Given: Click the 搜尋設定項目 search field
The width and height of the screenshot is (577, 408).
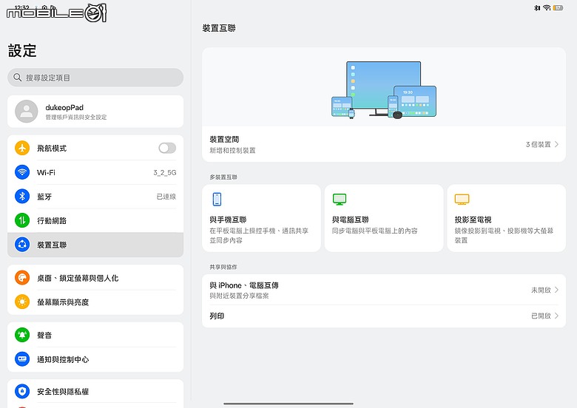Looking at the screenshot, I should point(95,78).
